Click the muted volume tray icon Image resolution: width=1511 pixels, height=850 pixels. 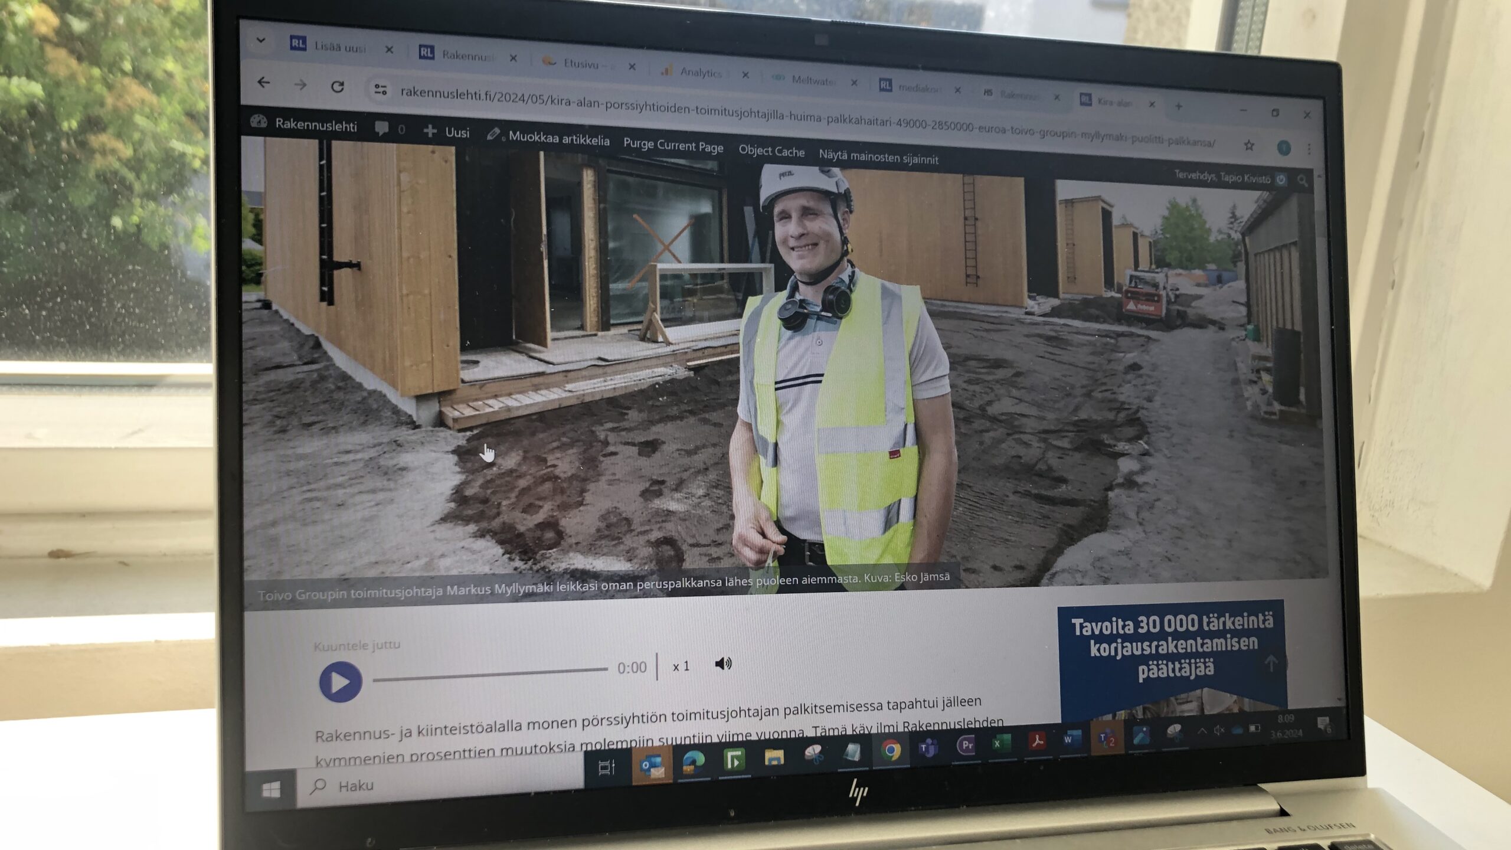(1219, 730)
